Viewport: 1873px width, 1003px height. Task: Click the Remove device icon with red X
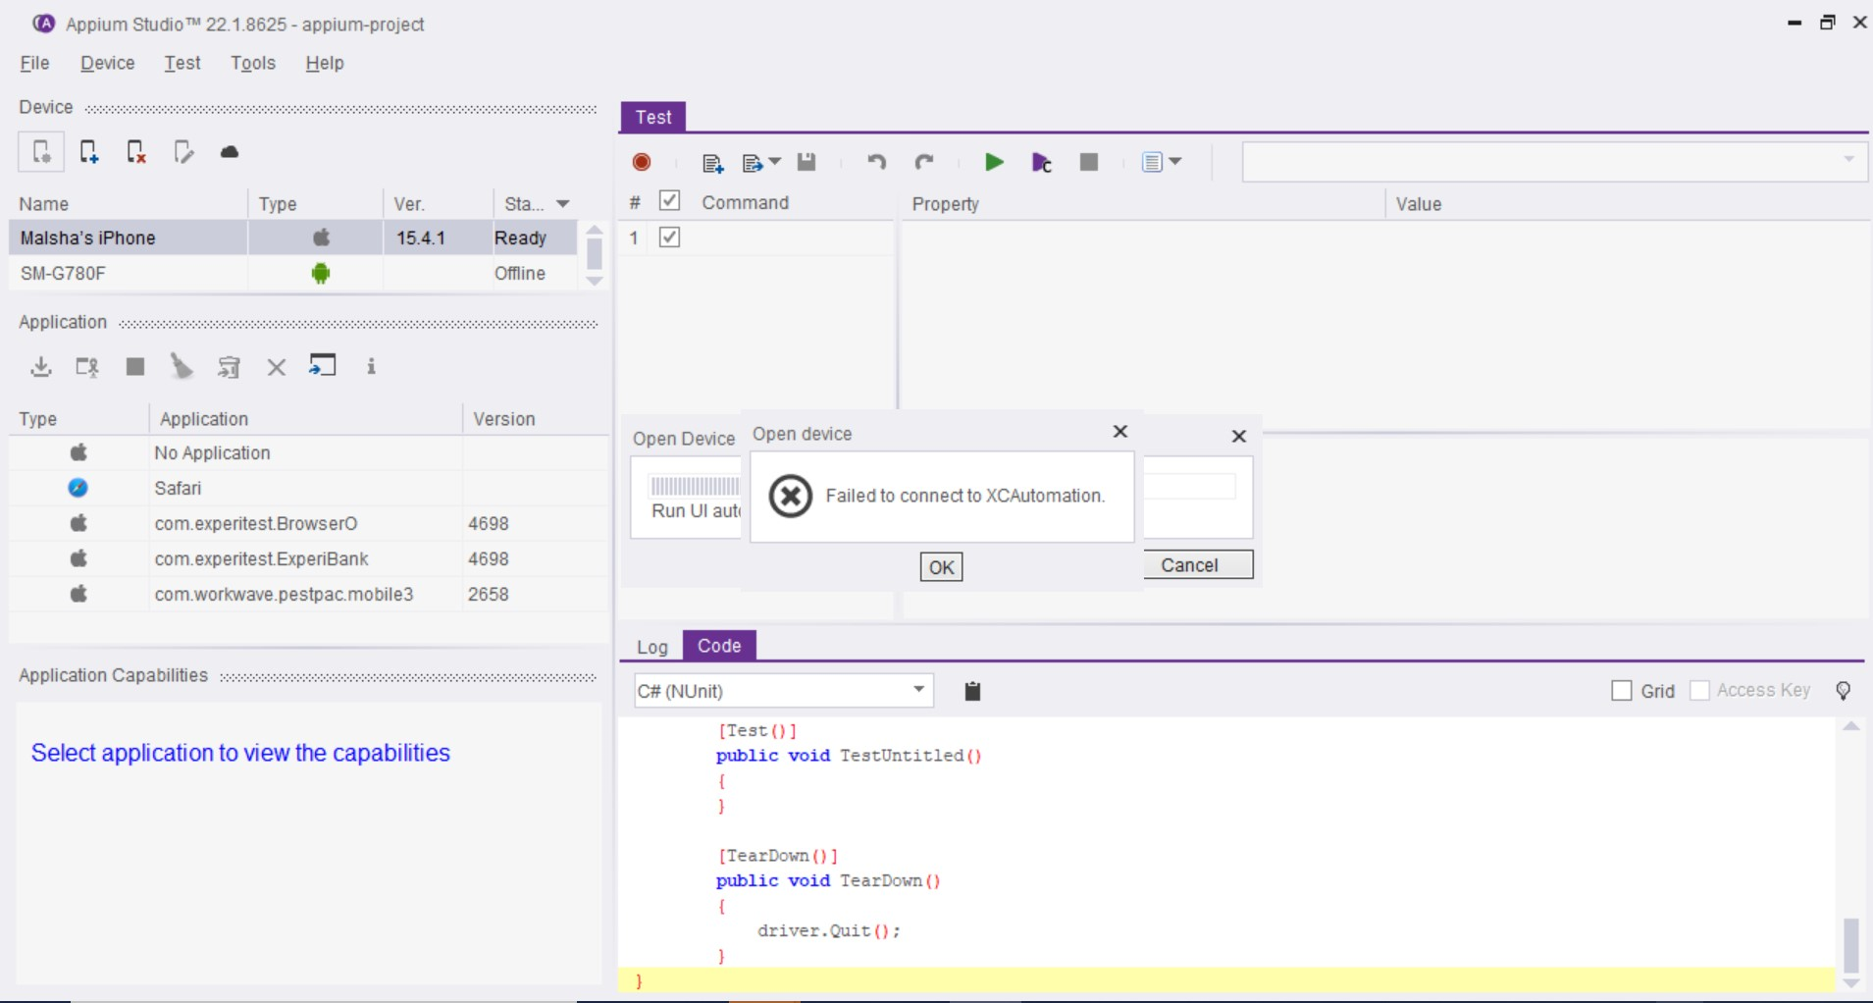[x=135, y=152]
